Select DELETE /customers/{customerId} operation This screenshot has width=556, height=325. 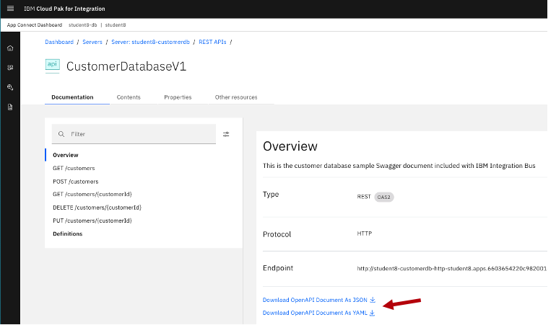coord(92,208)
